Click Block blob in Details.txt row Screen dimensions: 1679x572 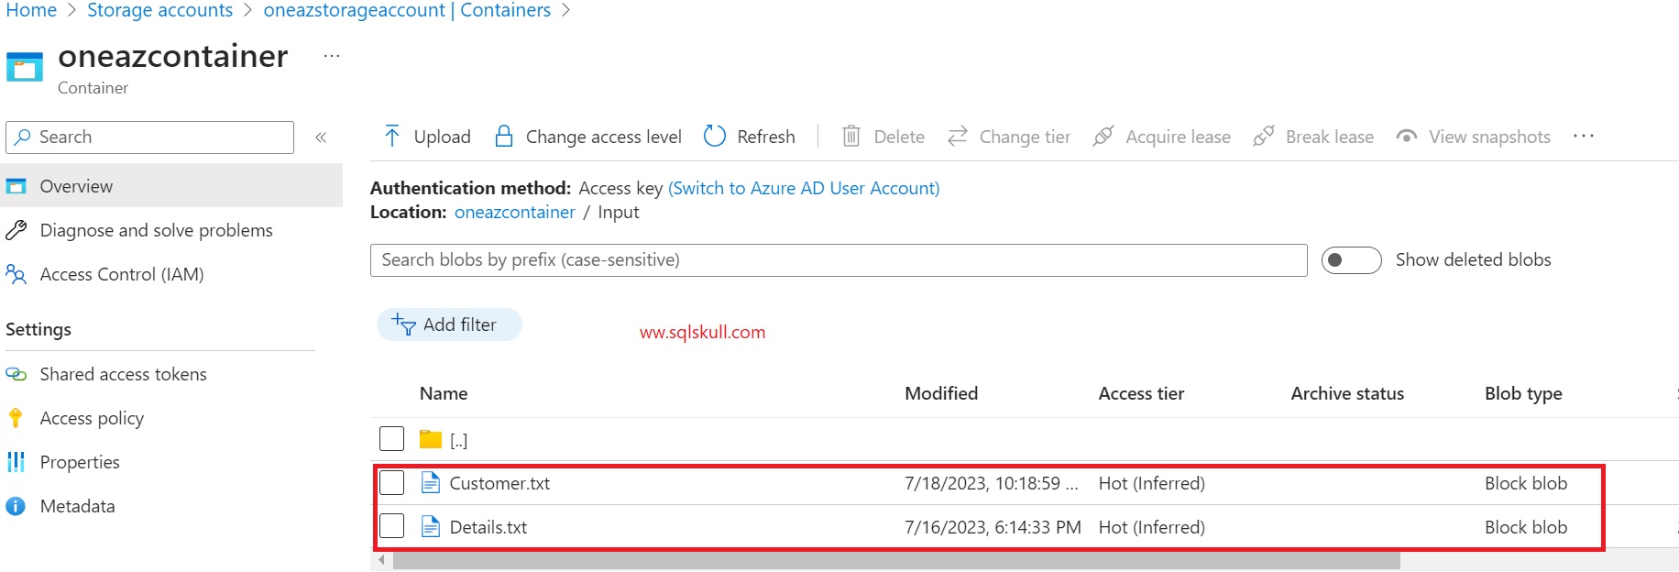1526,527
